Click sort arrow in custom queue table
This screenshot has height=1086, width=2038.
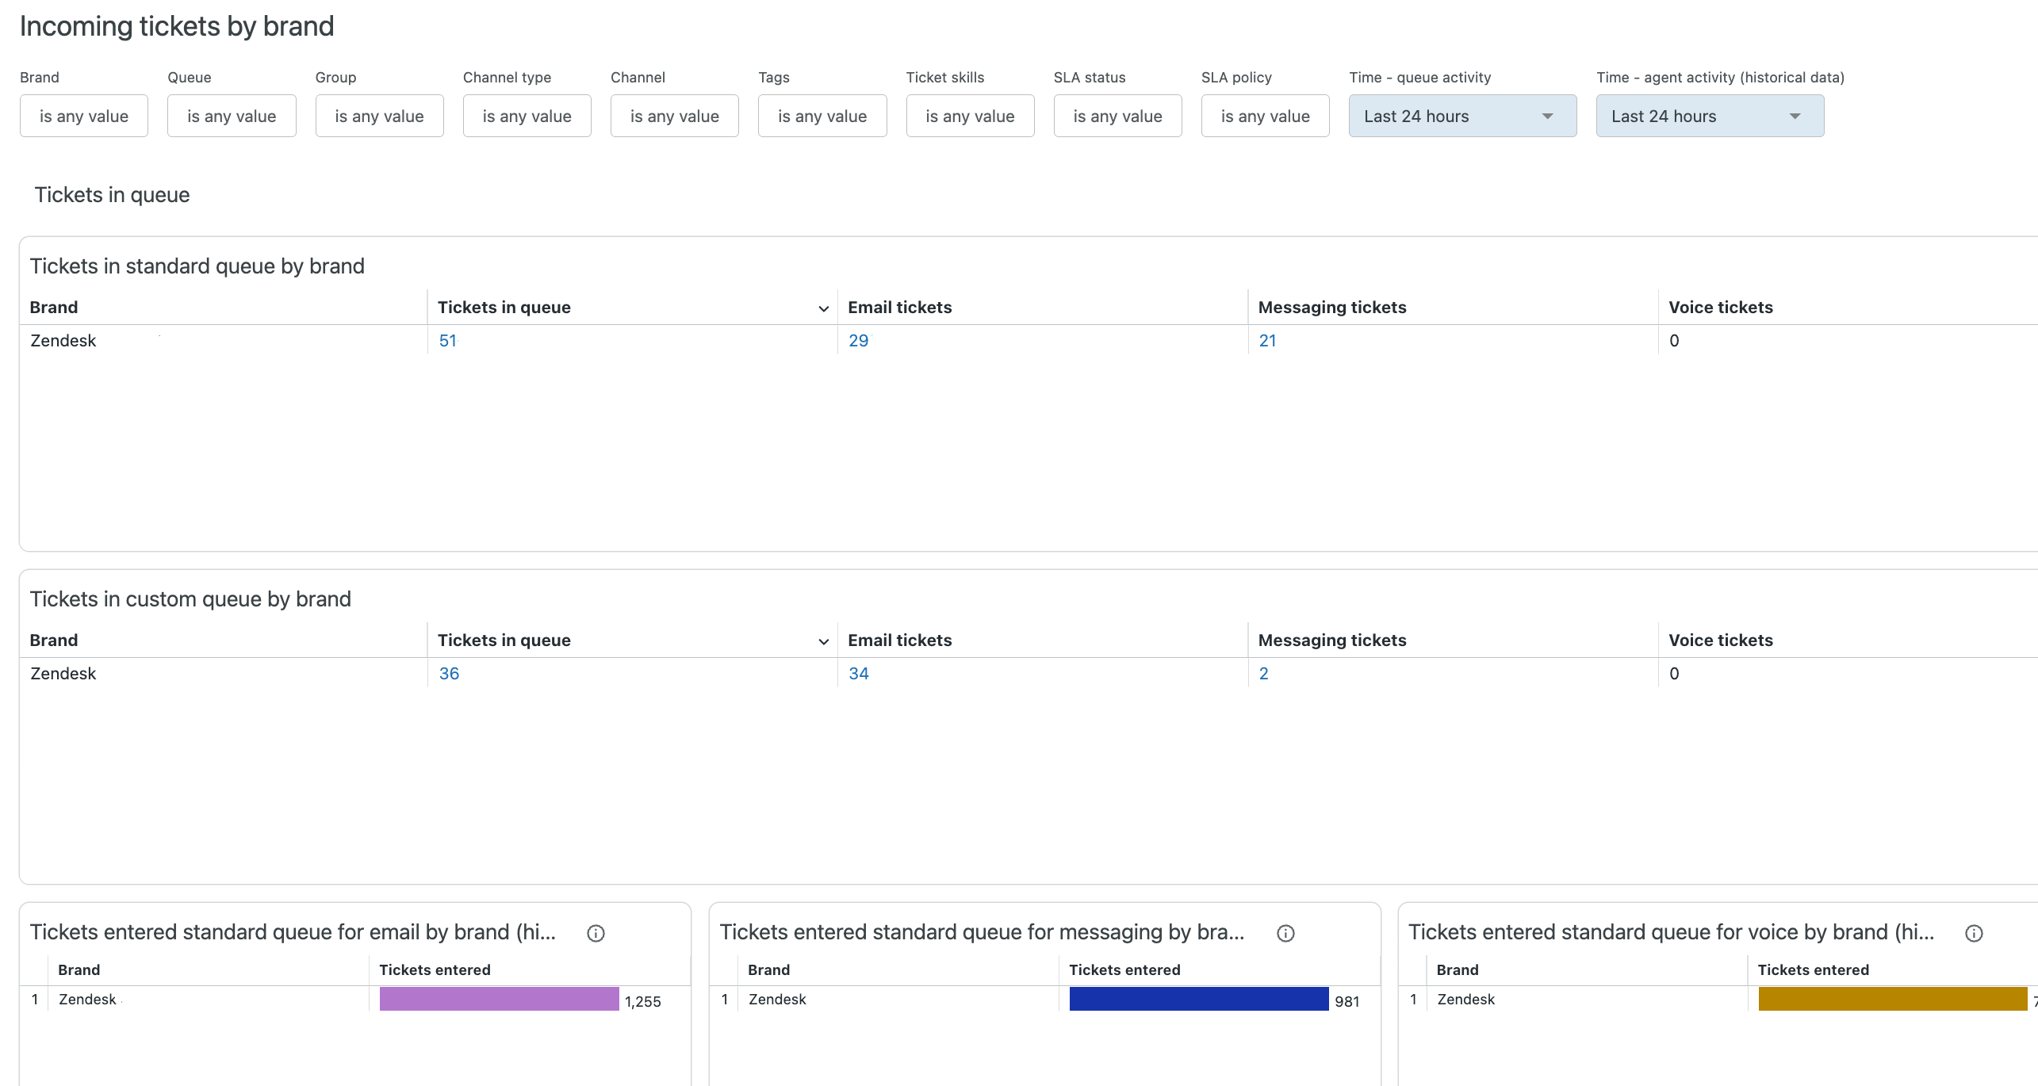823,641
